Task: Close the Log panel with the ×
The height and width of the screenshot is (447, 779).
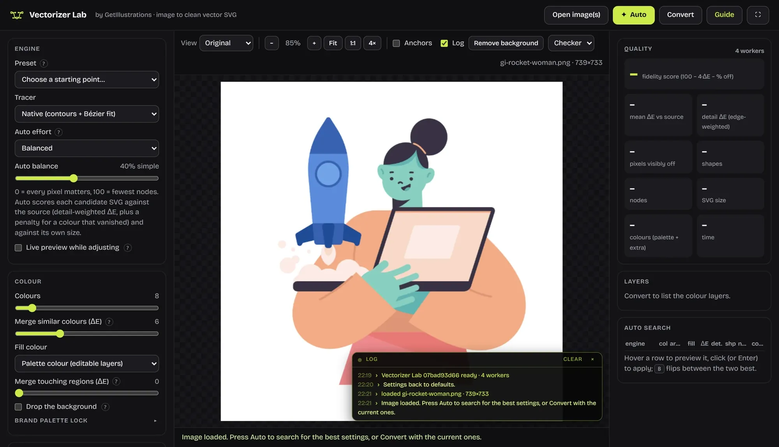Action: point(592,359)
